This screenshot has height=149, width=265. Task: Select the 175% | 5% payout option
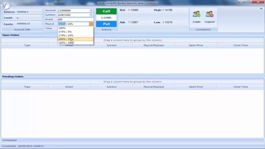pyautogui.click(x=75, y=32)
